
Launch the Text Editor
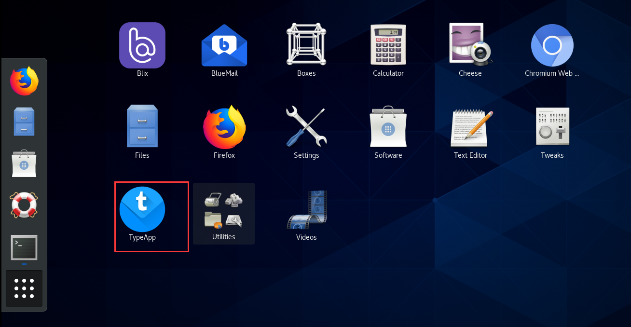click(x=471, y=128)
